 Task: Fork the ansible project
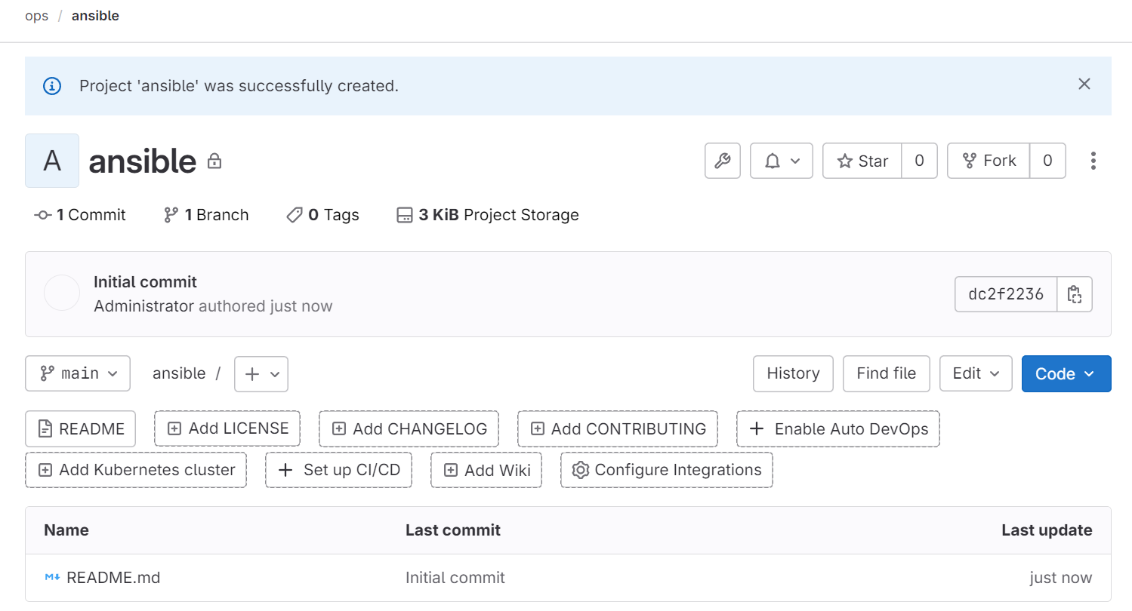(x=989, y=161)
